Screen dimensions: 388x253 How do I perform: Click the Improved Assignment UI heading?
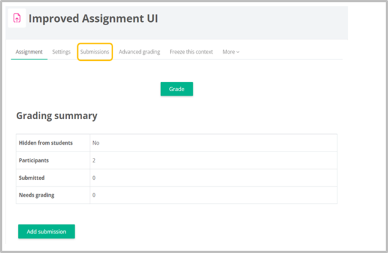[93, 18]
